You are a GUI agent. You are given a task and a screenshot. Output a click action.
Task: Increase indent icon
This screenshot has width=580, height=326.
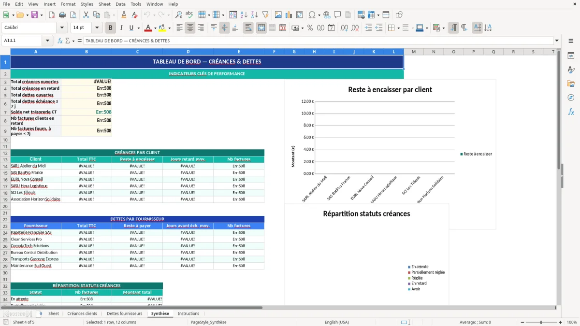tap(368, 28)
